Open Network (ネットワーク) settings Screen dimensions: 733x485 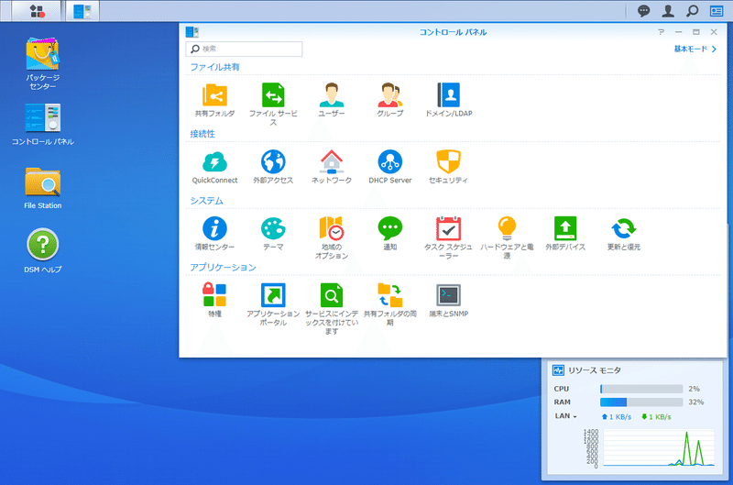tap(332, 162)
